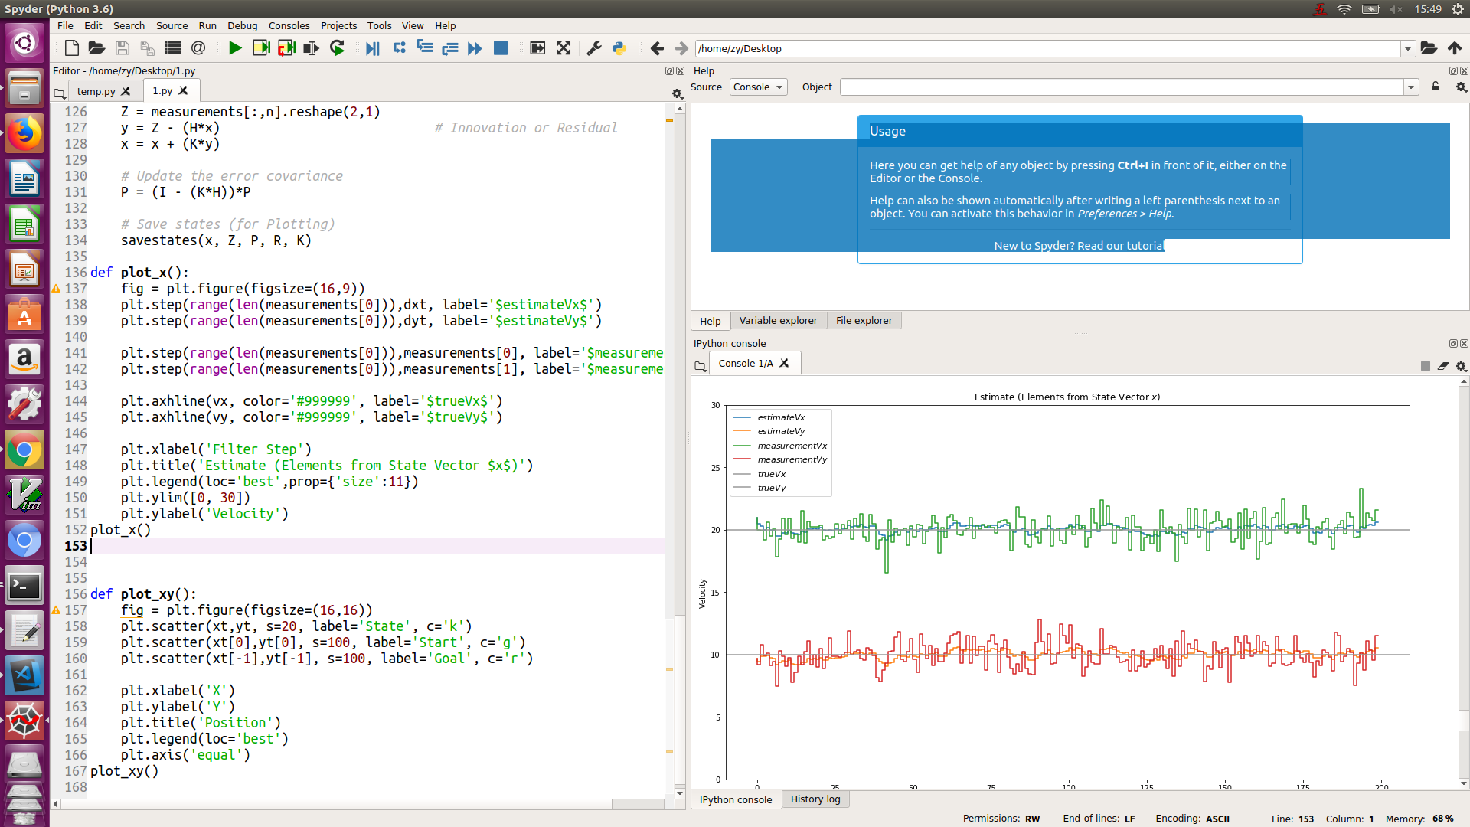Click the green Run file button

[235, 48]
